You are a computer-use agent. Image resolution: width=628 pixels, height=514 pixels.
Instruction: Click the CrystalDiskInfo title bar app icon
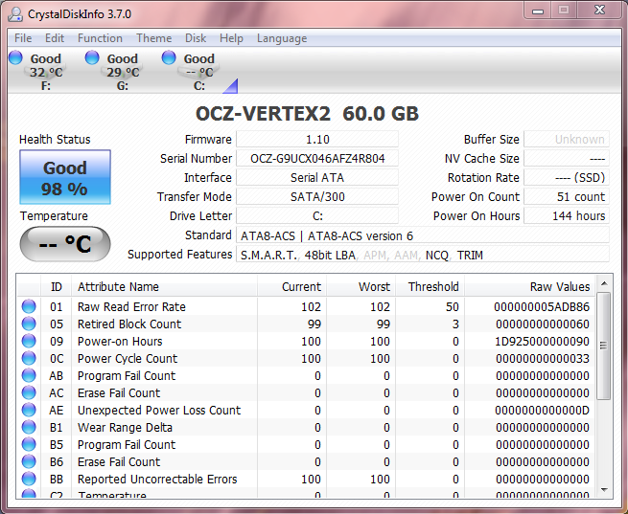tap(15, 14)
